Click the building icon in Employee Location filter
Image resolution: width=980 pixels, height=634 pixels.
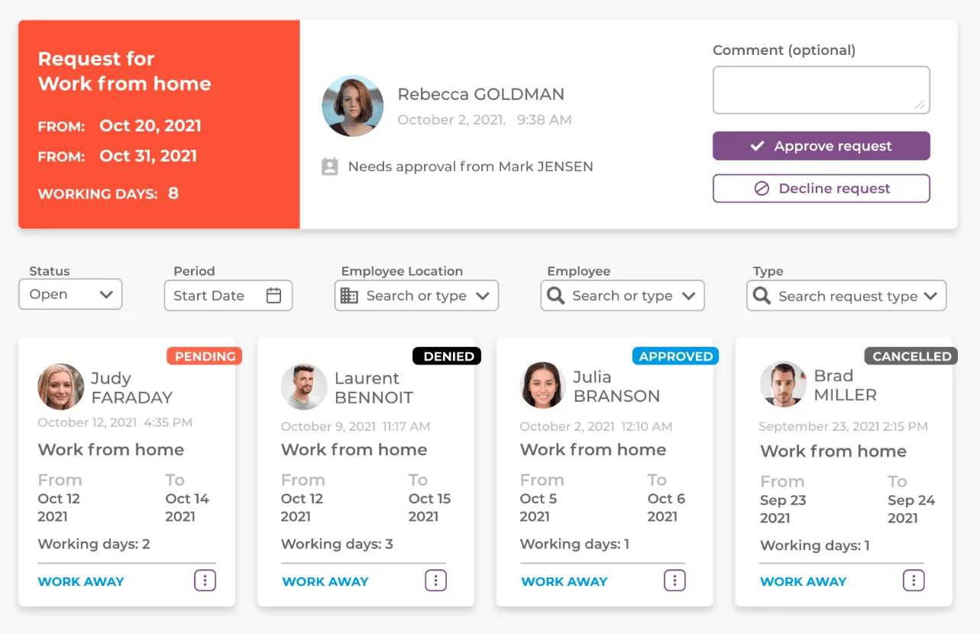[x=349, y=296]
